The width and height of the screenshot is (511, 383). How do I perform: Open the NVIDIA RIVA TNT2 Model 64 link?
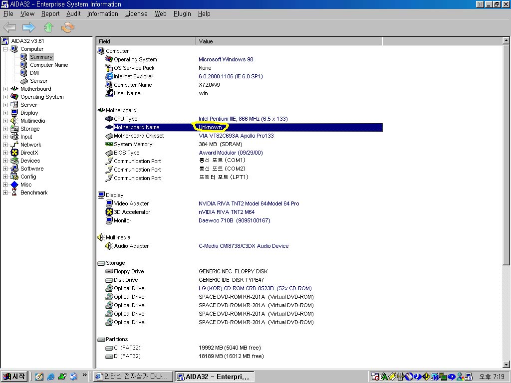point(249,203)
